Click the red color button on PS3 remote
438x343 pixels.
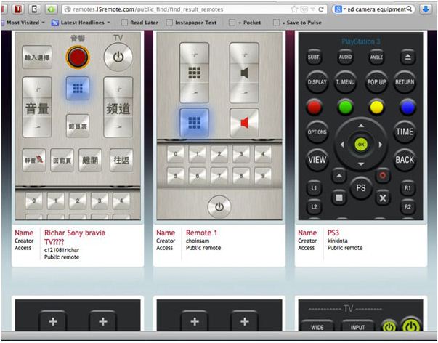pos(314,107)
